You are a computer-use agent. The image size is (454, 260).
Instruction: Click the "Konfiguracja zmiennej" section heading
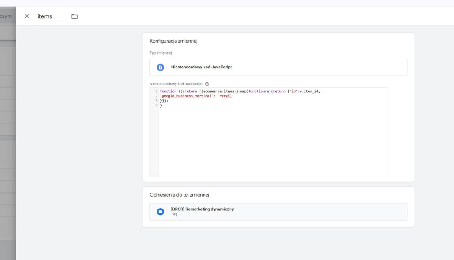pos(173,41)
